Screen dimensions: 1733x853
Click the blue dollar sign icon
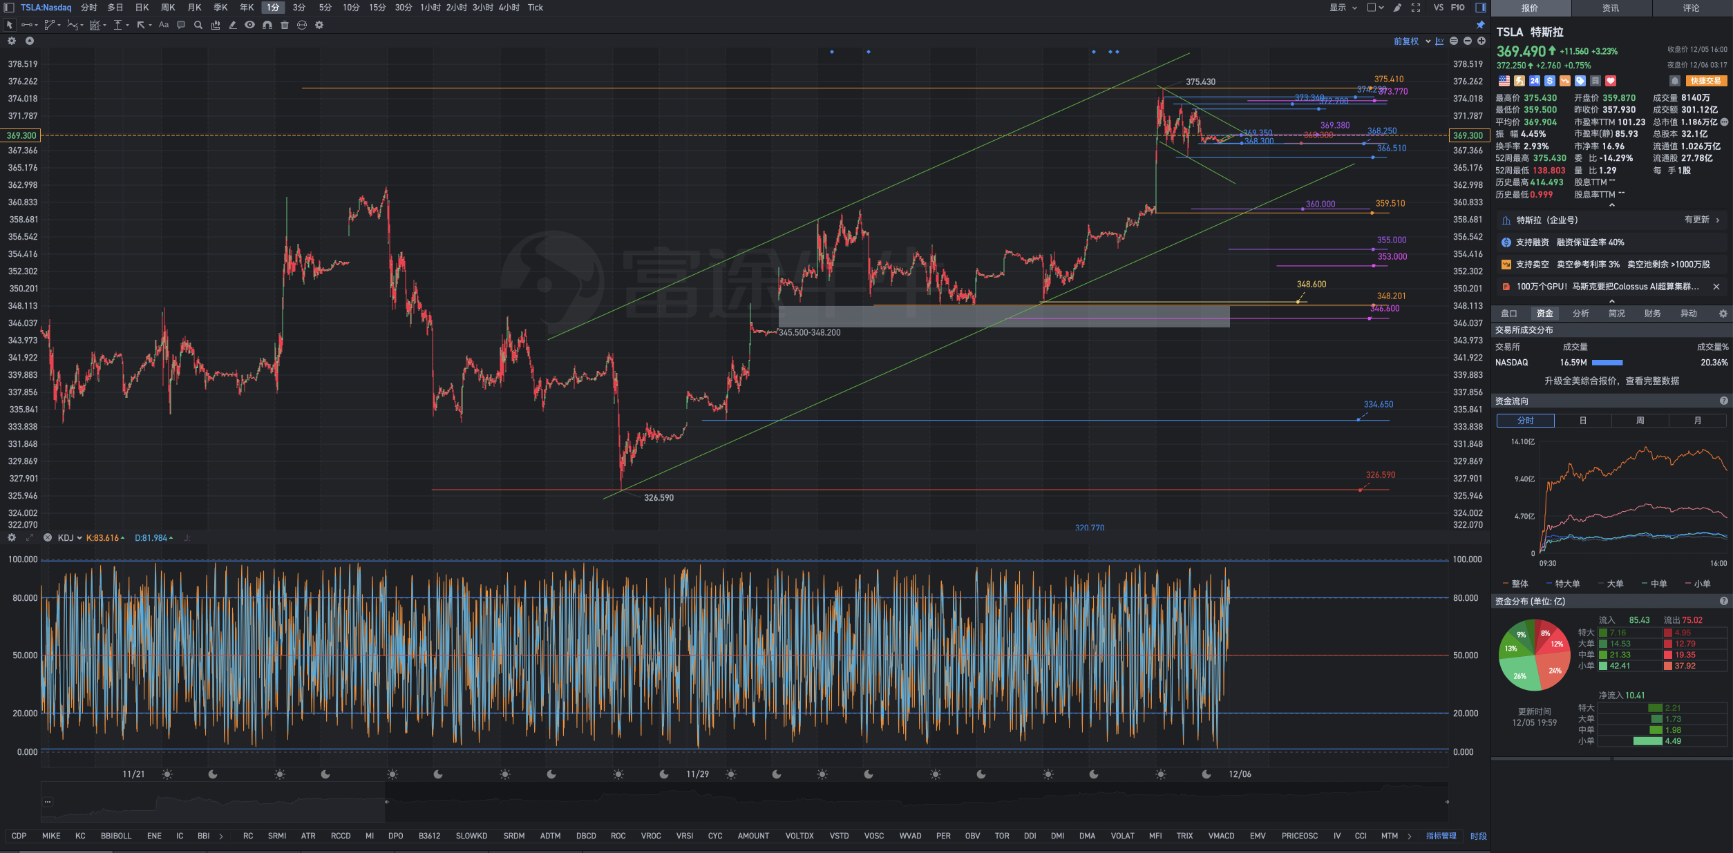click(x=1550, y=81)
